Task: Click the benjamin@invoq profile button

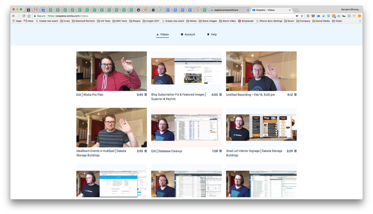Action: (351, 10)
